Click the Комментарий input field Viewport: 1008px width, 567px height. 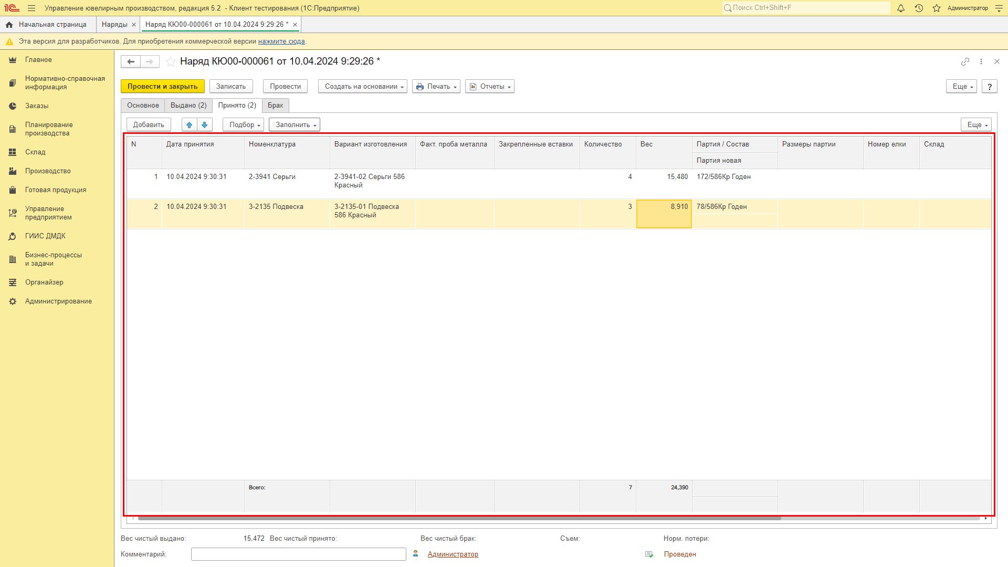click(299, 554)
